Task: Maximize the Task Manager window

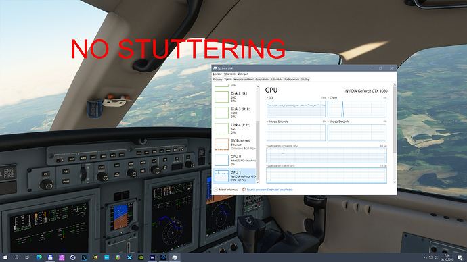Action: (380, 68)
